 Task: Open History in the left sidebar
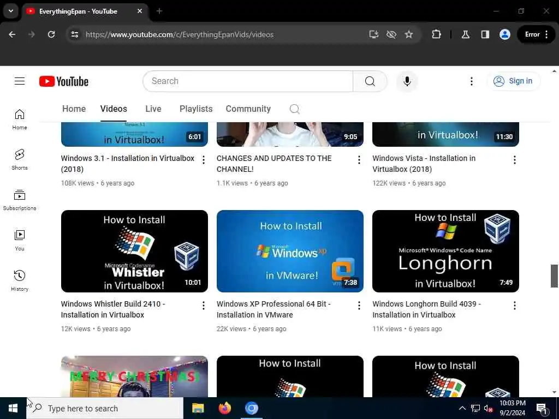(x=20, y=281)
